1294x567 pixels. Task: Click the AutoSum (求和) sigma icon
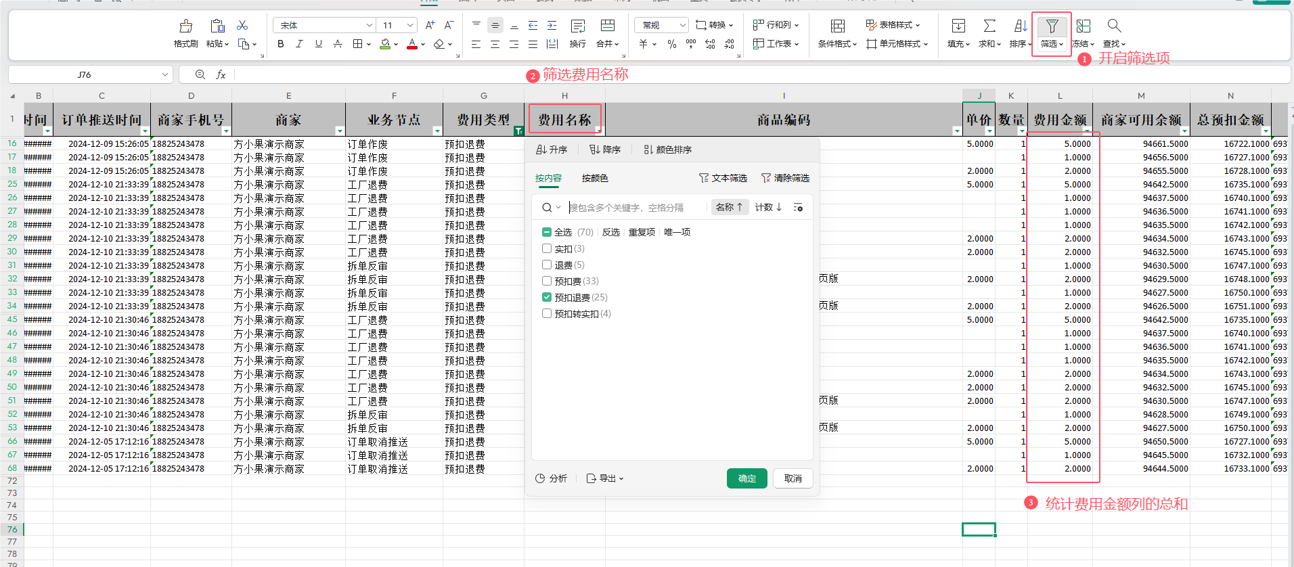989,26
